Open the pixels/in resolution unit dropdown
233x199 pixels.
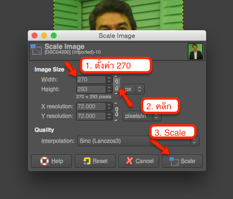[x=142, y=116]
